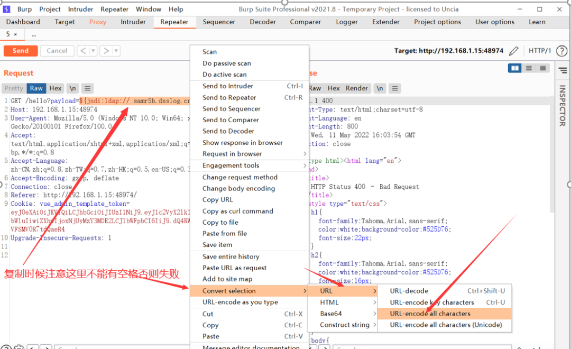Expand the Engagement tools submenu
Screen dimensions: 571x349
pyautogui.click(x=250, y=166)
